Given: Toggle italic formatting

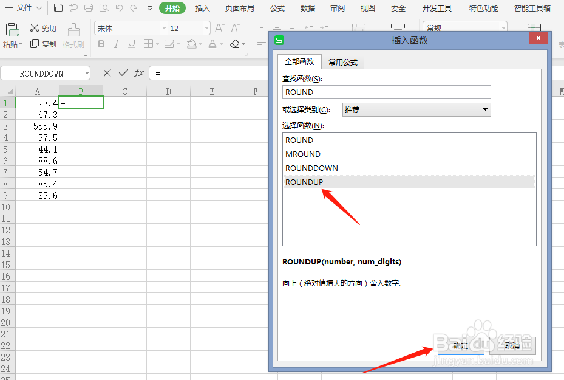Looking at the screenshot, I should pos(117,43).
